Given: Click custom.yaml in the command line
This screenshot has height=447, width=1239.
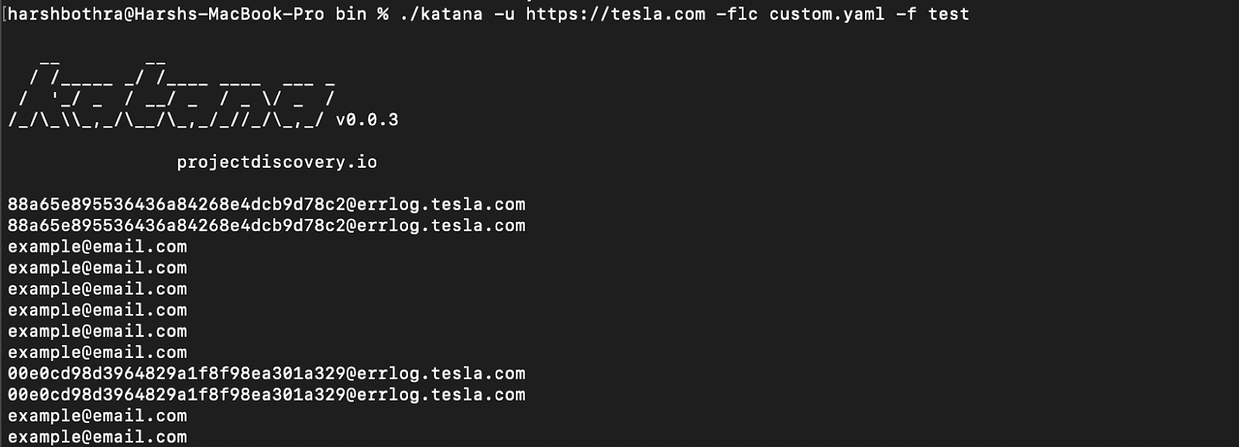Looking at the screenshot, I should pos(826,14).
